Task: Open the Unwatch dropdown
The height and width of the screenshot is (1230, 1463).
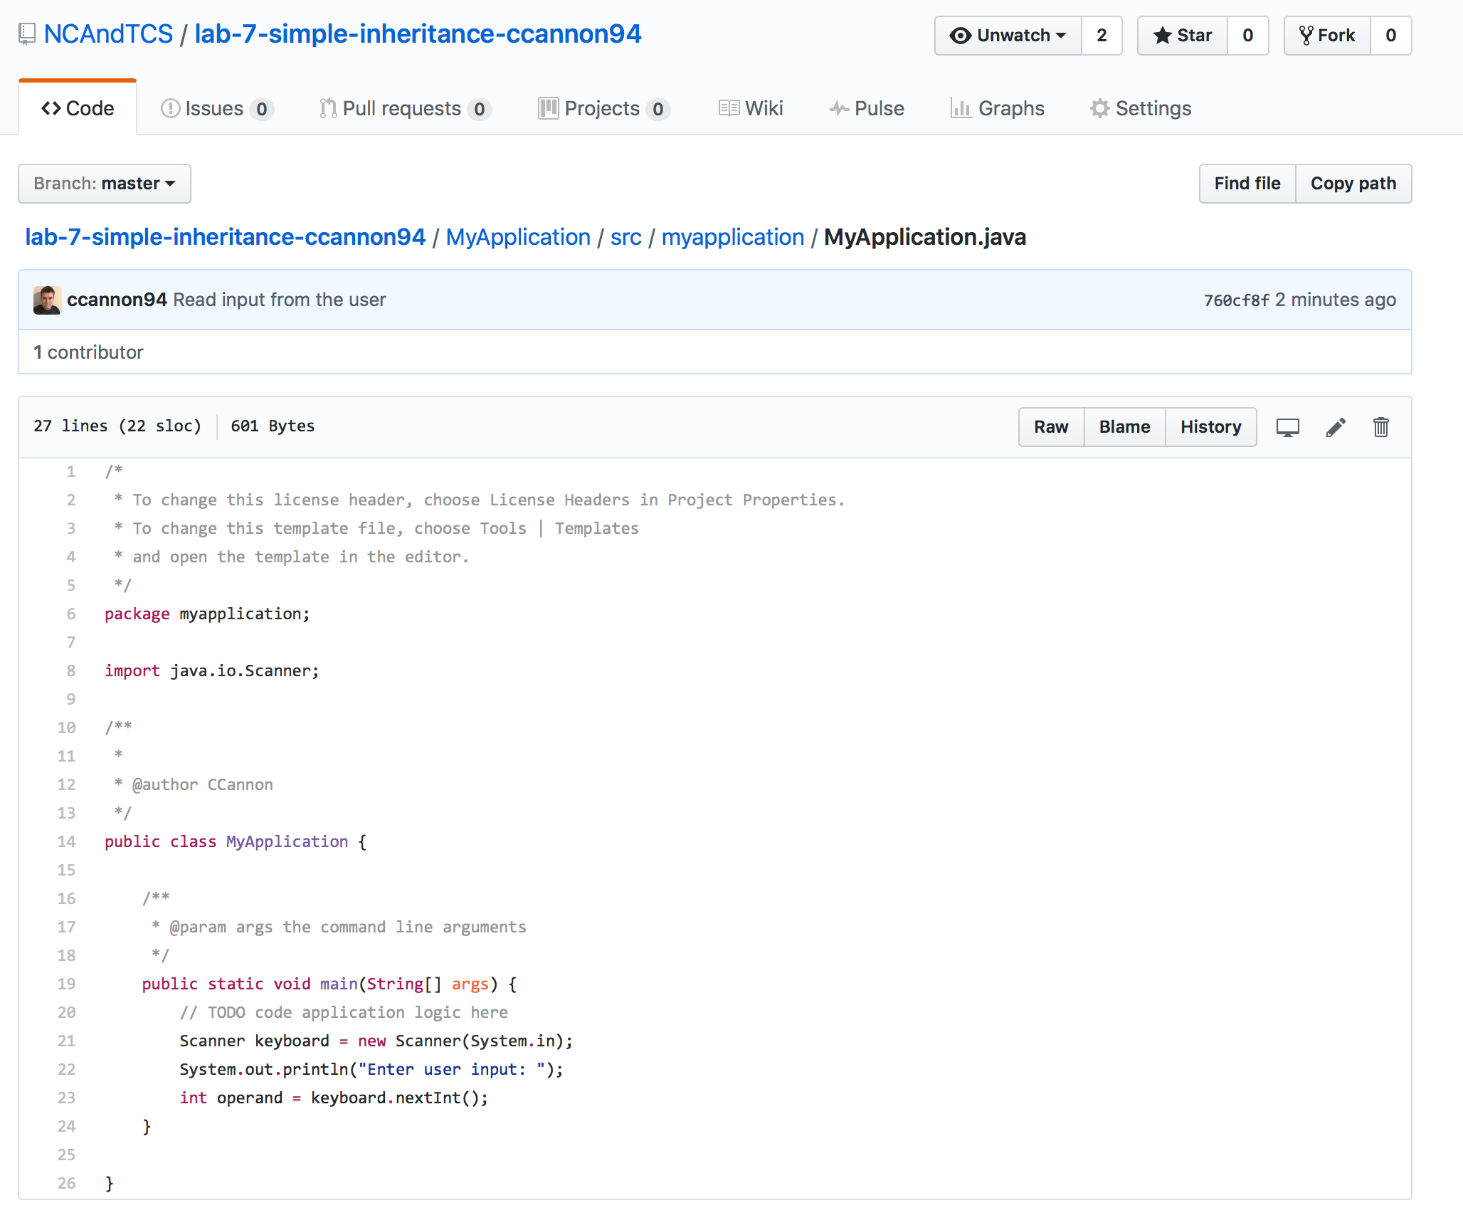Action: point(1008,36)
